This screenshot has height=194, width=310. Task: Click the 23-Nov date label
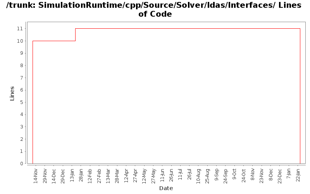(262, 176)
